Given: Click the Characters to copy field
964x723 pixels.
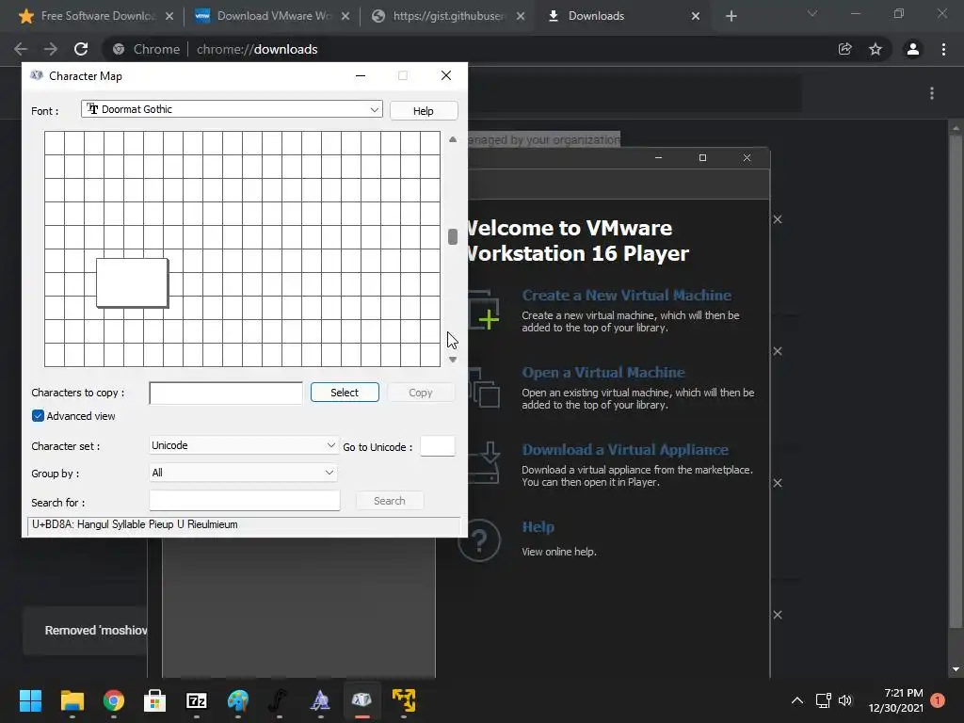Looking at the screenshot, I should click(226, 393).
